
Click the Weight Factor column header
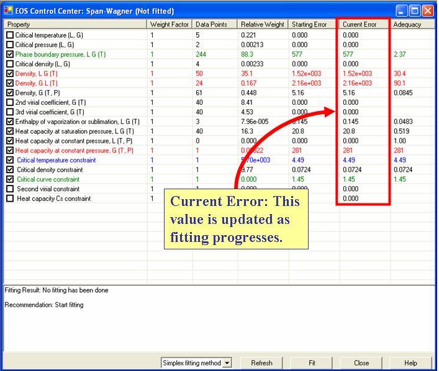(x=170, y=24)
